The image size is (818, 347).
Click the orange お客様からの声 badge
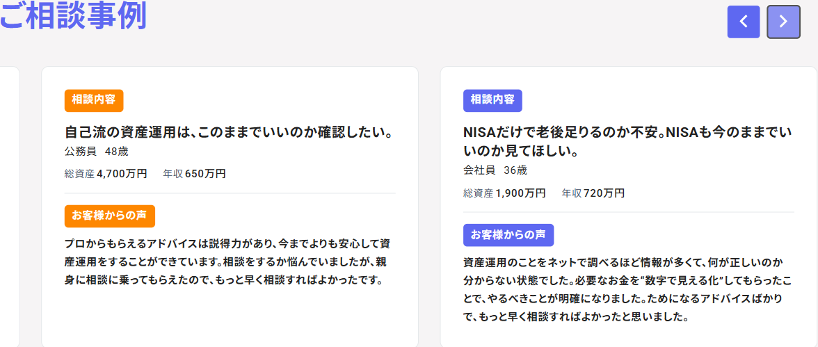click(x=109, y=216)
